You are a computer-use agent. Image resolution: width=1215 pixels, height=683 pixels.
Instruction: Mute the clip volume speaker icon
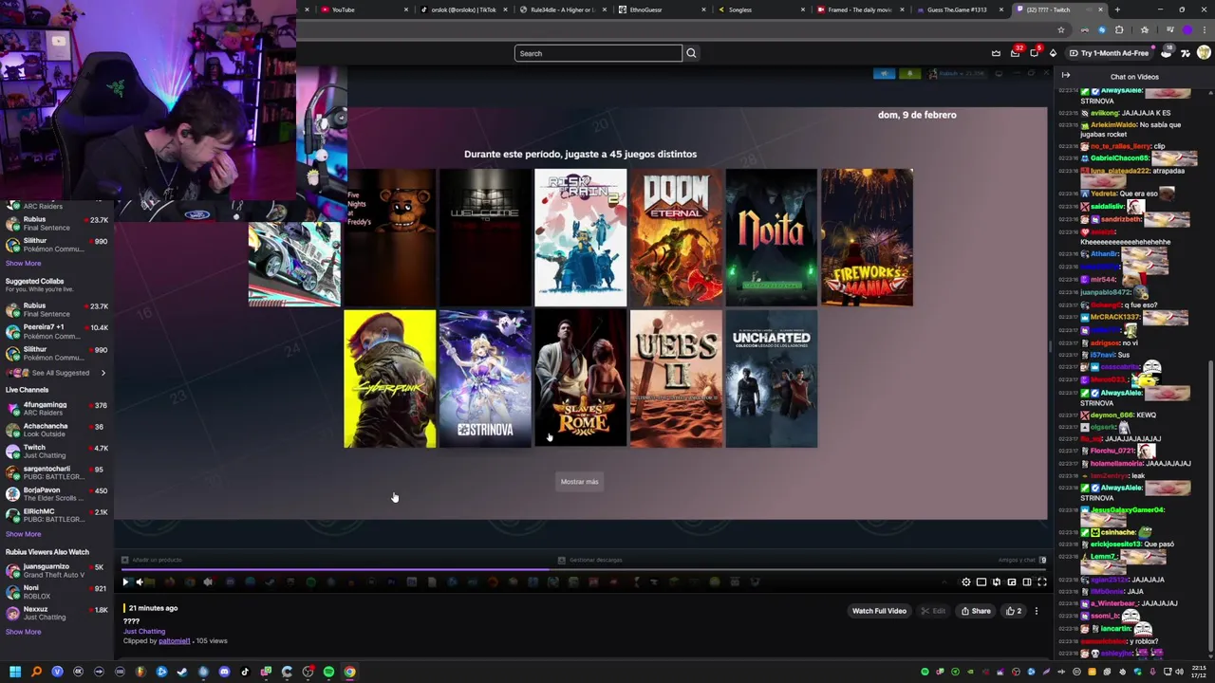pyautogui.click(x=140, y=582)
